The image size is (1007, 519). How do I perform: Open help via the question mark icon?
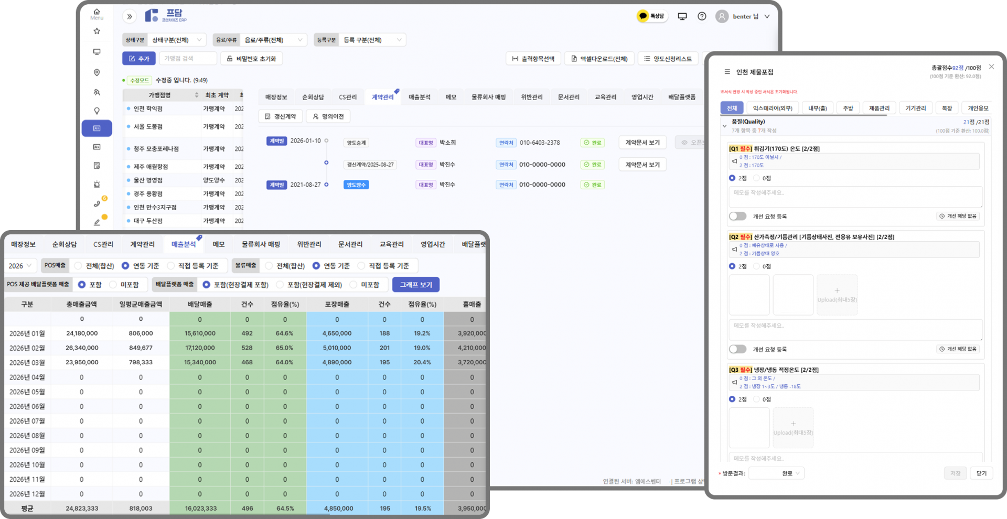click(x=702, y=16)
